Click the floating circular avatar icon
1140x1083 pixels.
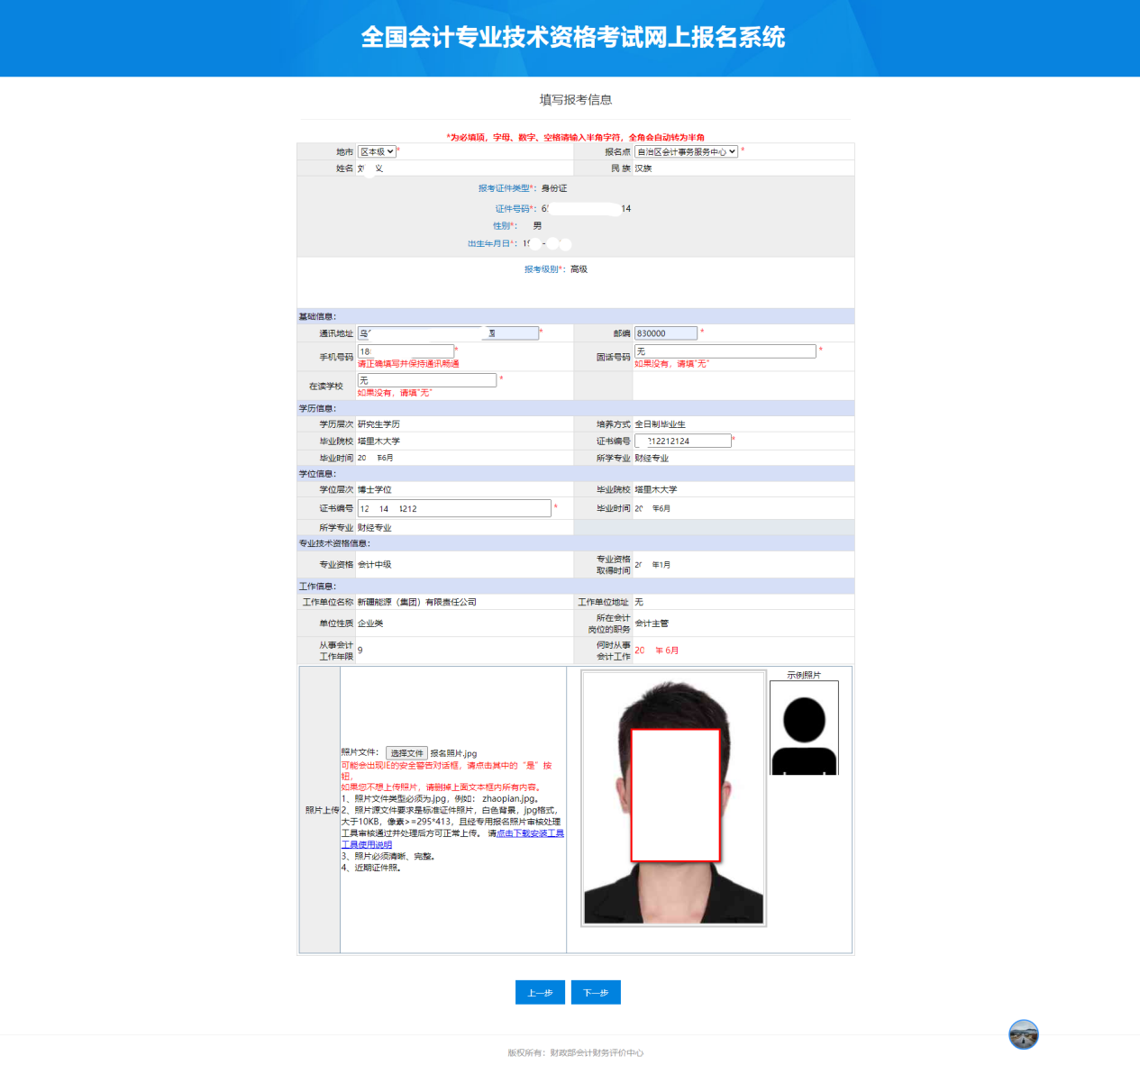(x=1024, y=1035)
